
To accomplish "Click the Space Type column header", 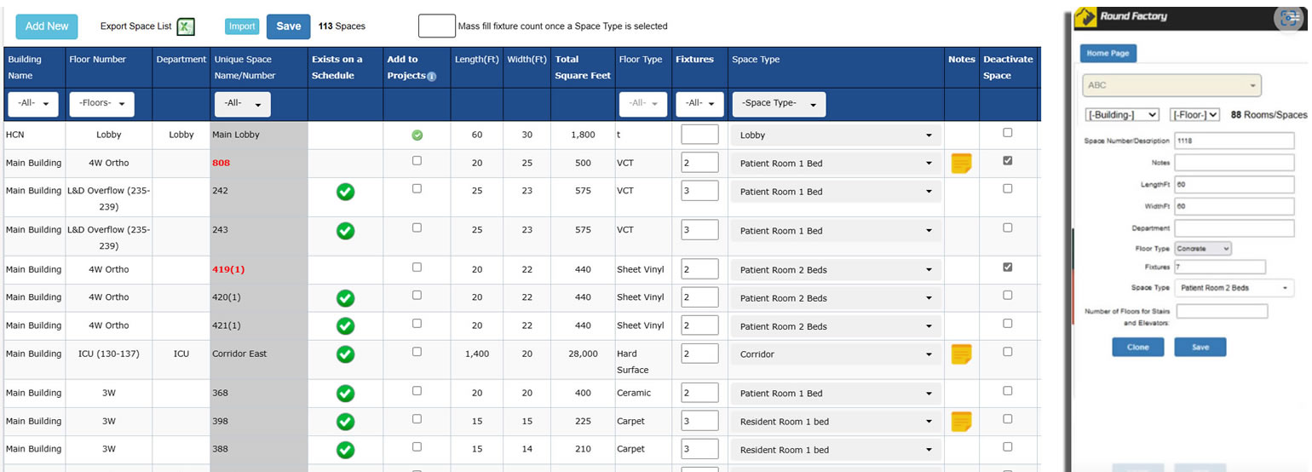I will click(756, 60).
